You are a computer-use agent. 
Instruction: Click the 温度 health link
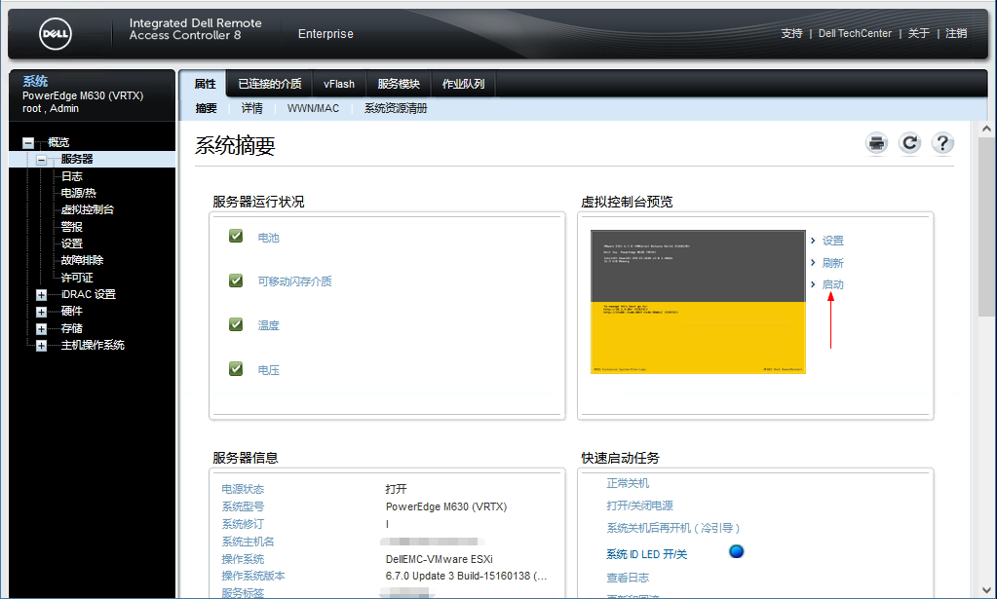[x=268, y=325]
